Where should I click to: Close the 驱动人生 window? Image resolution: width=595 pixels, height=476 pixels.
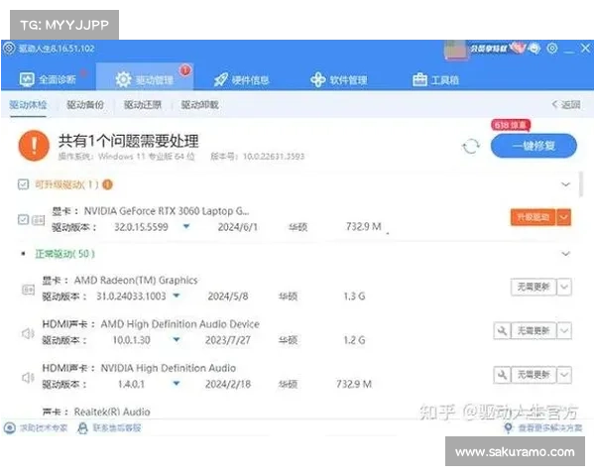(x=585, y=49)
